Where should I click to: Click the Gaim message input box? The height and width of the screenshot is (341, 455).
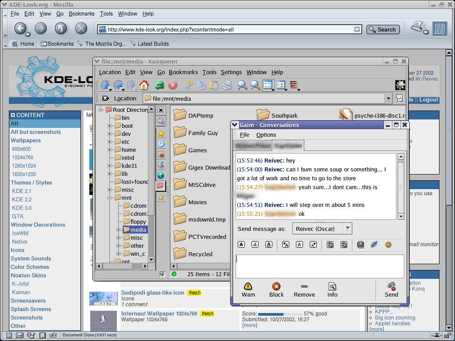click(319, 266)
